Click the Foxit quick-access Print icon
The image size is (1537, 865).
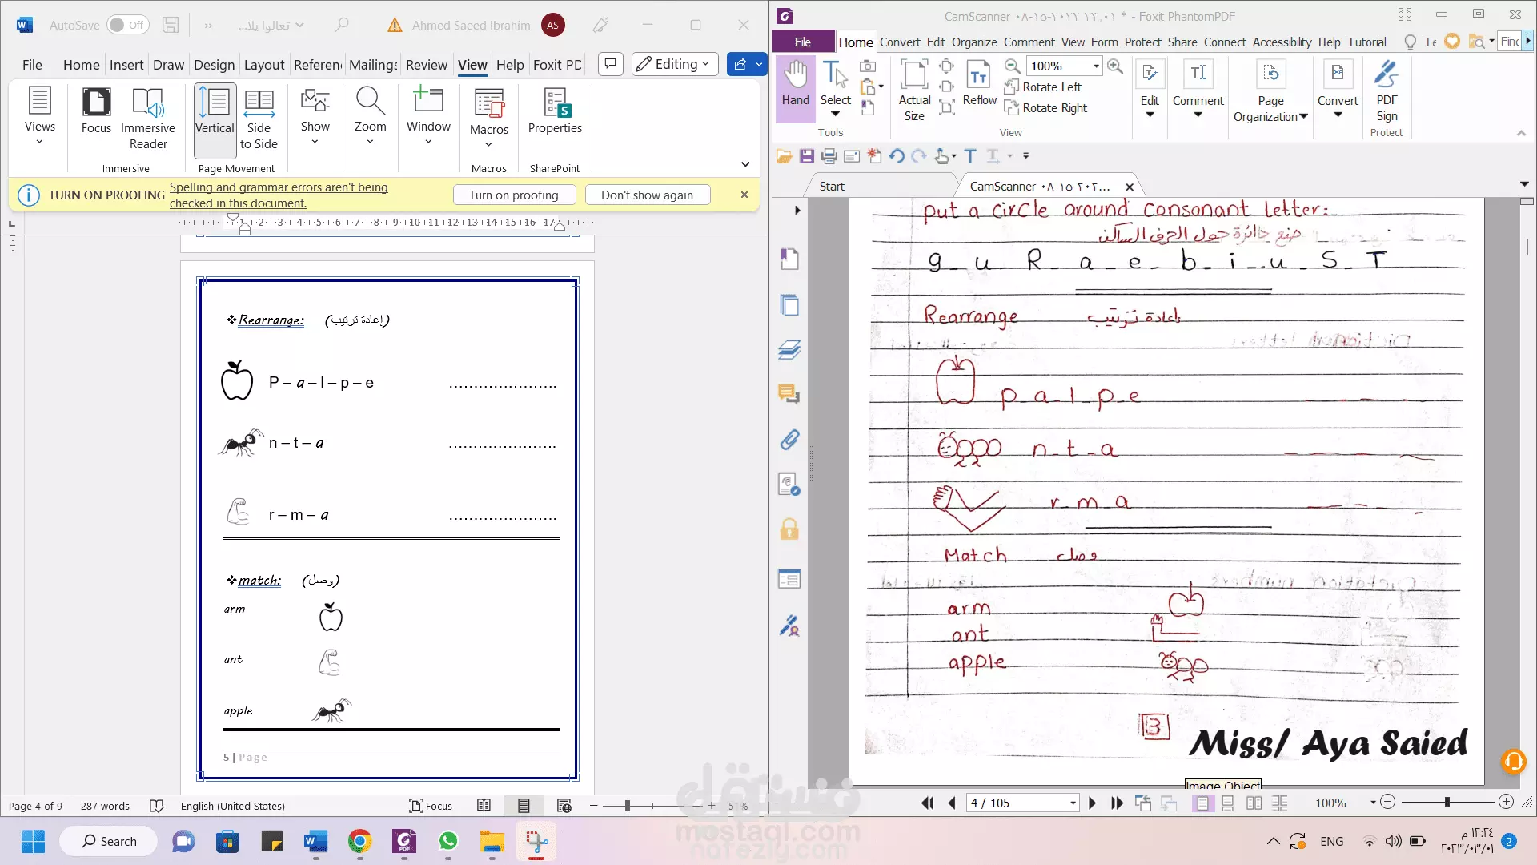[x=829, y=156]
